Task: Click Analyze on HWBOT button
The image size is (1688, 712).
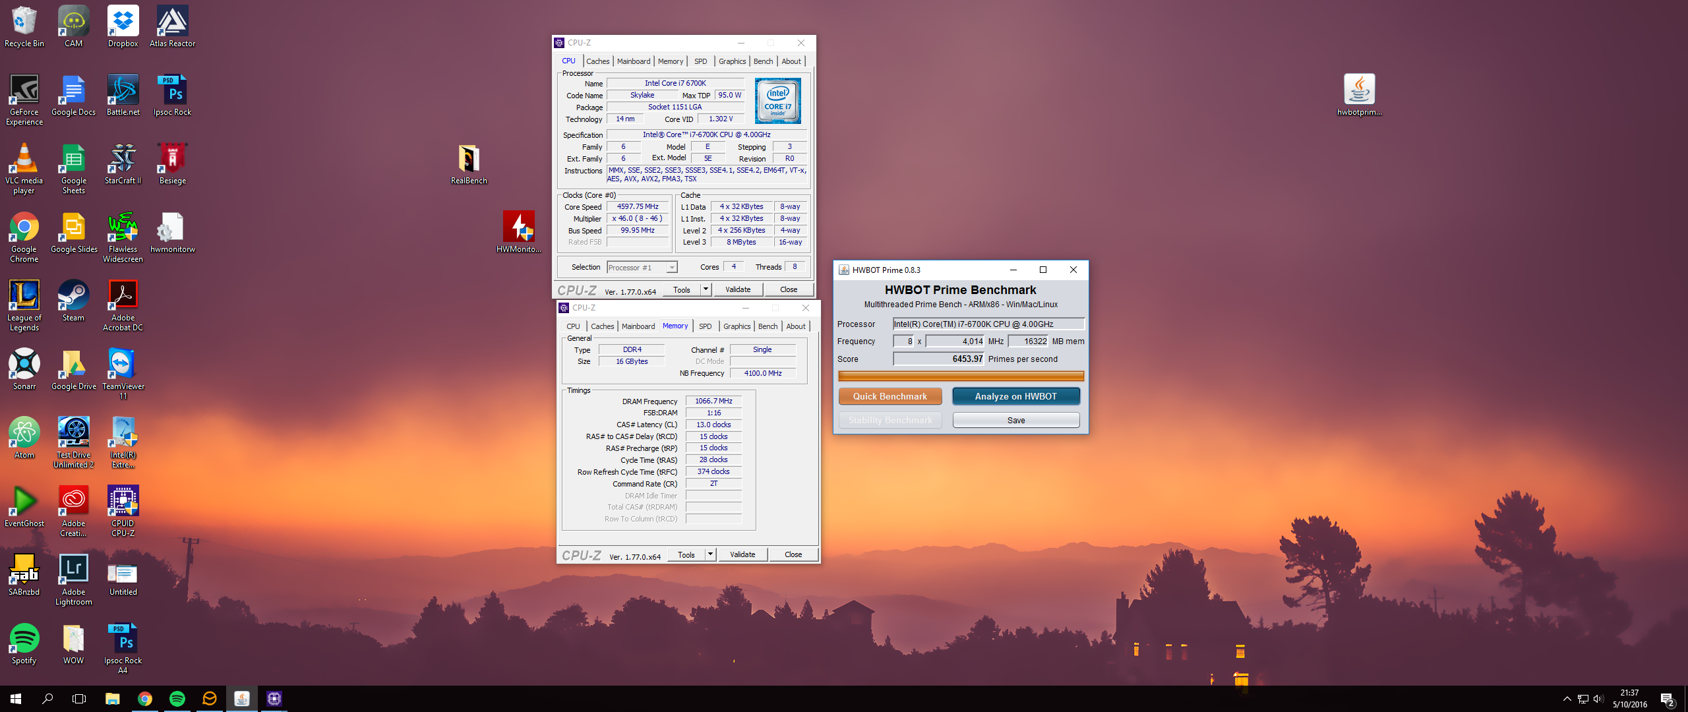Action: (1015, 396)
